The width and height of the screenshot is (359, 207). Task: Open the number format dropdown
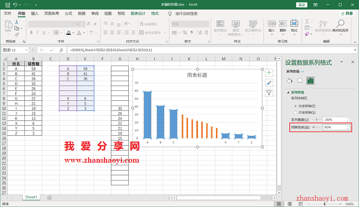point(207,24)
